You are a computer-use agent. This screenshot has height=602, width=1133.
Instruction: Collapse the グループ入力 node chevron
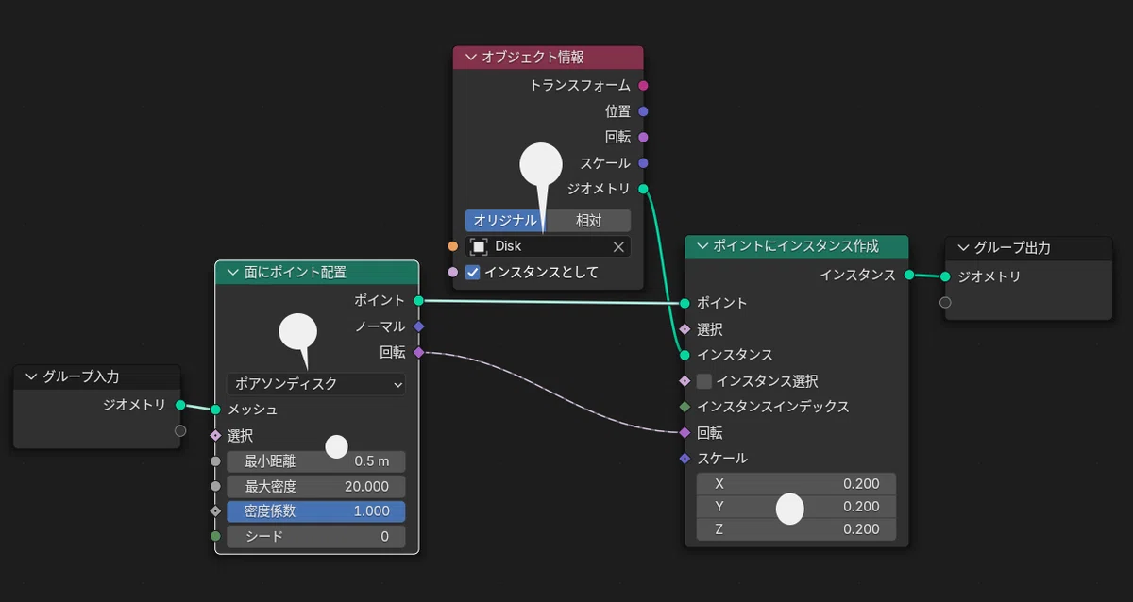pyautogui.click(x=31, y=376)
